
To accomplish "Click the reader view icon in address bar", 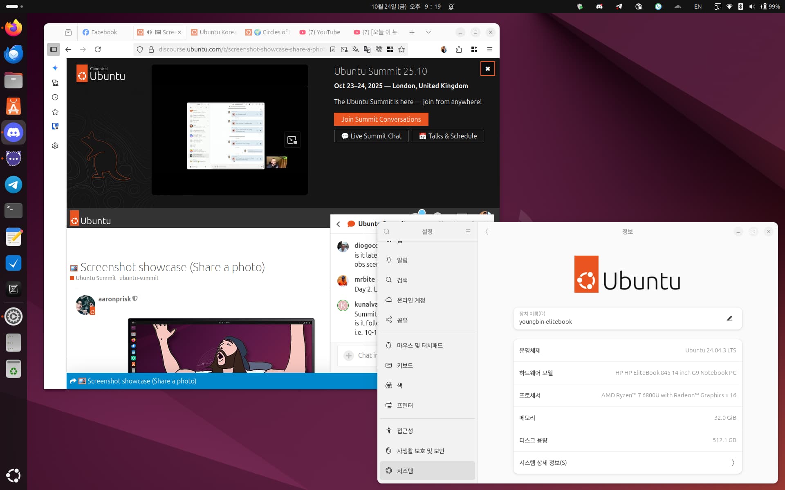I will [333, 49].
